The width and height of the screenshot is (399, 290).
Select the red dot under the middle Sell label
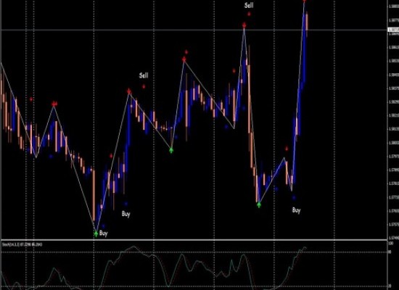(144, 86)
